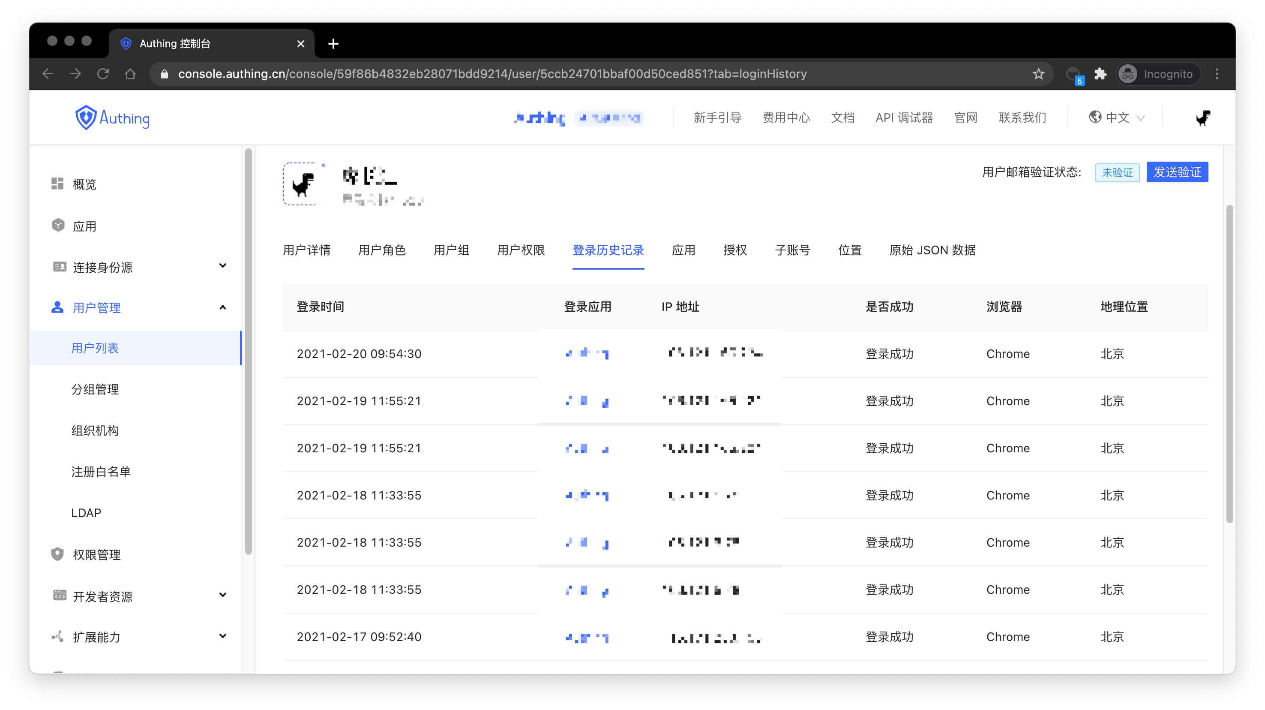The image size is (1265, 710).
Task: Open the 中文 language dropdown
Action: (1117, 118)
